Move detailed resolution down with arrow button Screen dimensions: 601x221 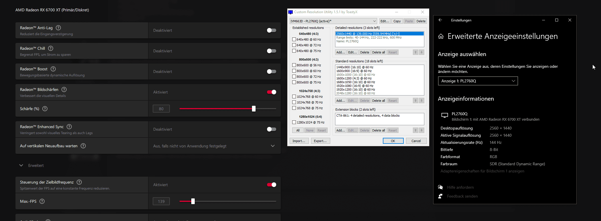[421, 52]
